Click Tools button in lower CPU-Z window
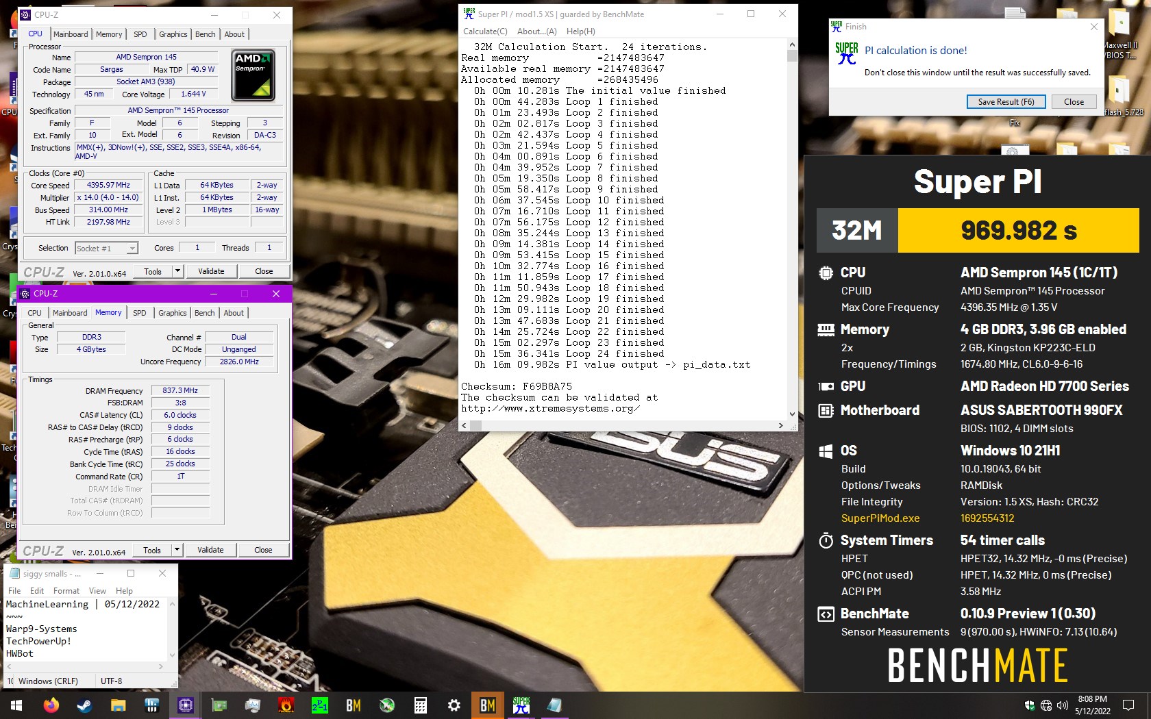The height and width of the screenshot is (719, 1151). [x=152, y=550]
